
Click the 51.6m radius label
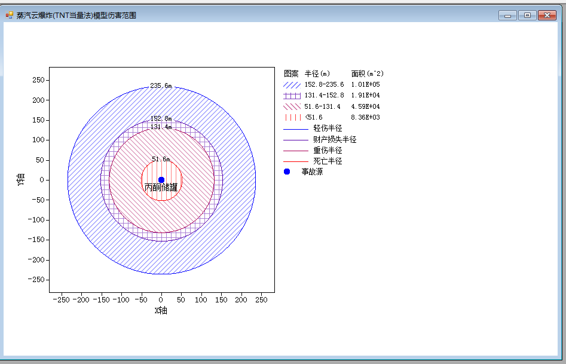pos(161,159)
